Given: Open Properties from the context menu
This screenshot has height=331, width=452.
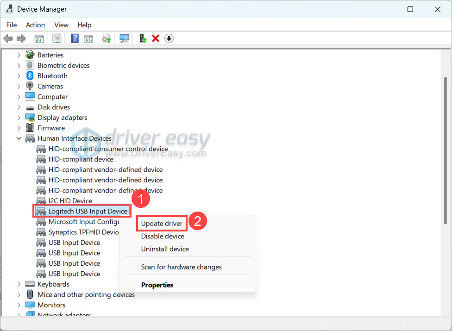Looking at the screenshot, I should pos(157,285).
